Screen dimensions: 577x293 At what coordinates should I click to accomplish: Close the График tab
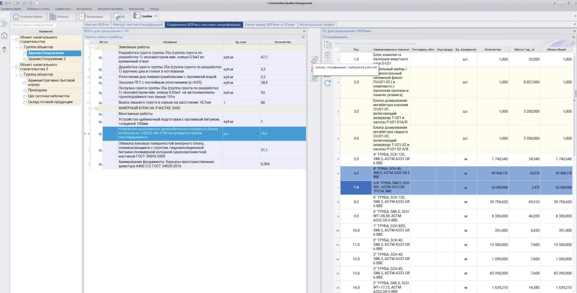click(x=156, y=16)
